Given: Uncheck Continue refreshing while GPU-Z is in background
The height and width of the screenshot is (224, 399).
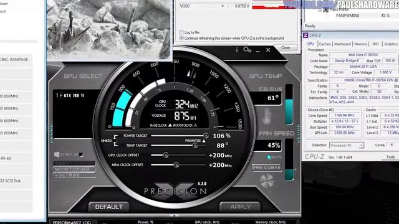Looking at the screenshot, I should tap(181, 38).
